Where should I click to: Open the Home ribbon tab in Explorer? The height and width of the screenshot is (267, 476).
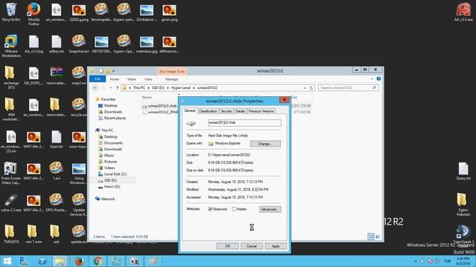tap(115, 79)
